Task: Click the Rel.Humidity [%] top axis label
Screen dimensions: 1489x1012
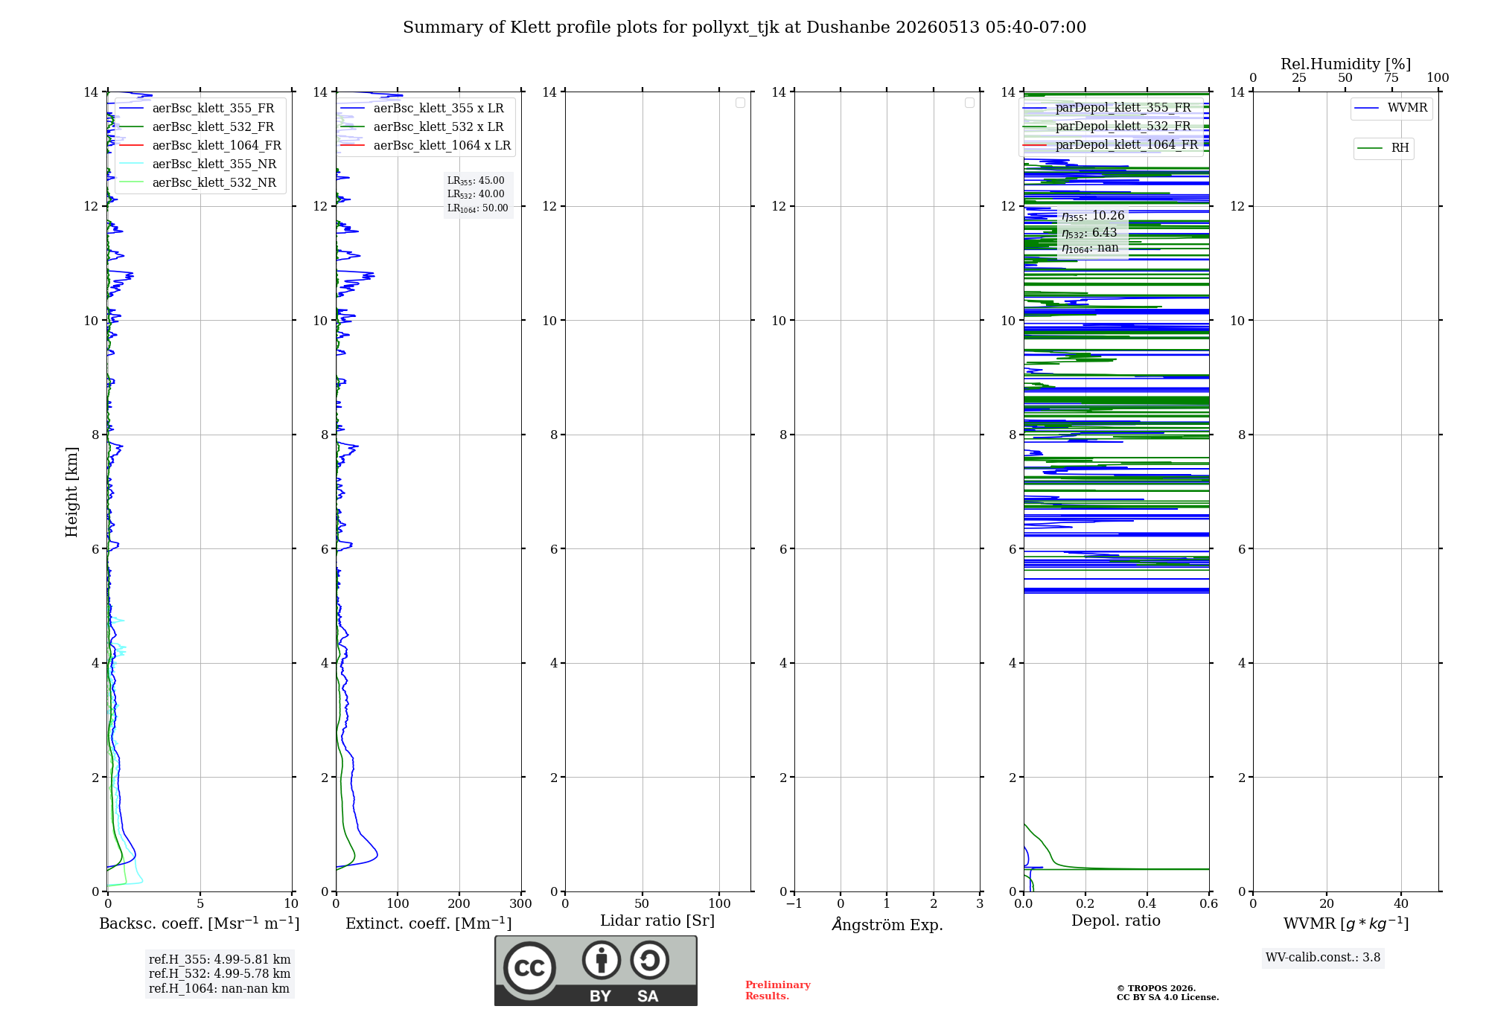Action: pos(1345,64)
